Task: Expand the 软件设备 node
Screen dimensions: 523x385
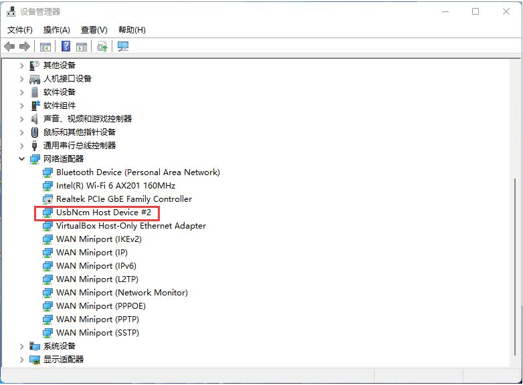Action: (x=21, y=92)
